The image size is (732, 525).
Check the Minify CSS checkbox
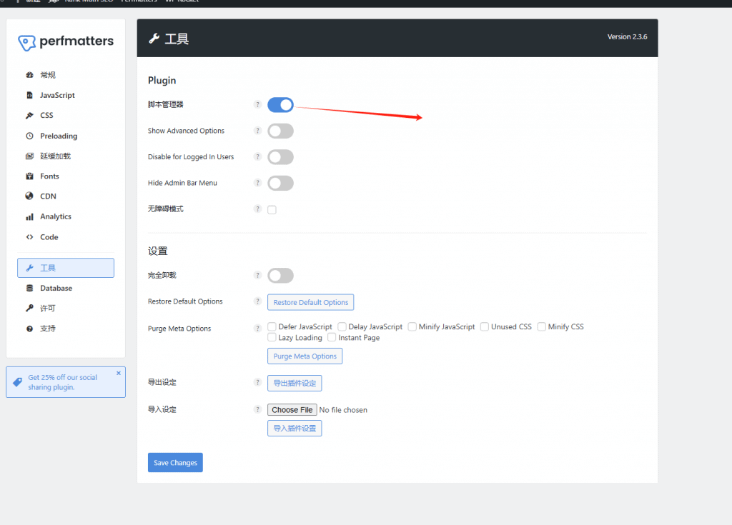tap(542, 326)
